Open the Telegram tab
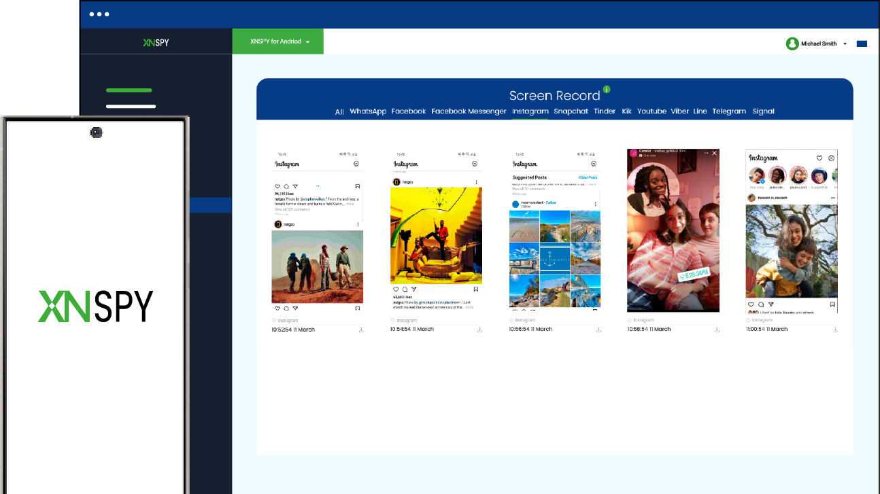 click(x=730, y=111)
